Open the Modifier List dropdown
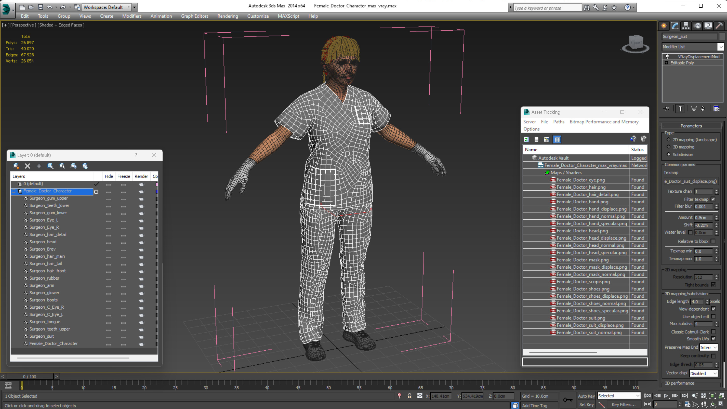This screenshot has height=409, width=727. (721, 47)
